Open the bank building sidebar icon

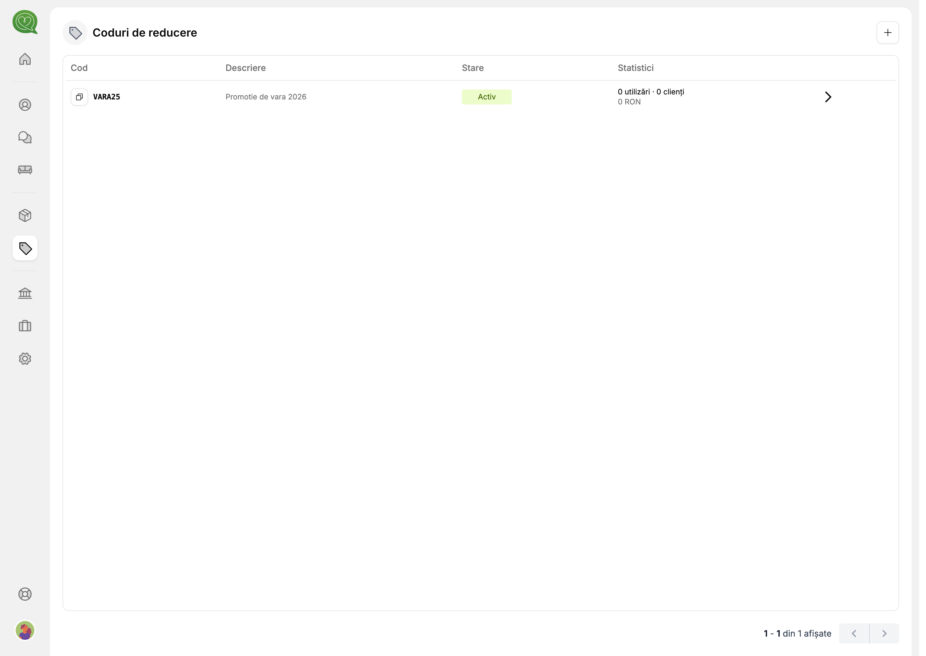(25, 293)
